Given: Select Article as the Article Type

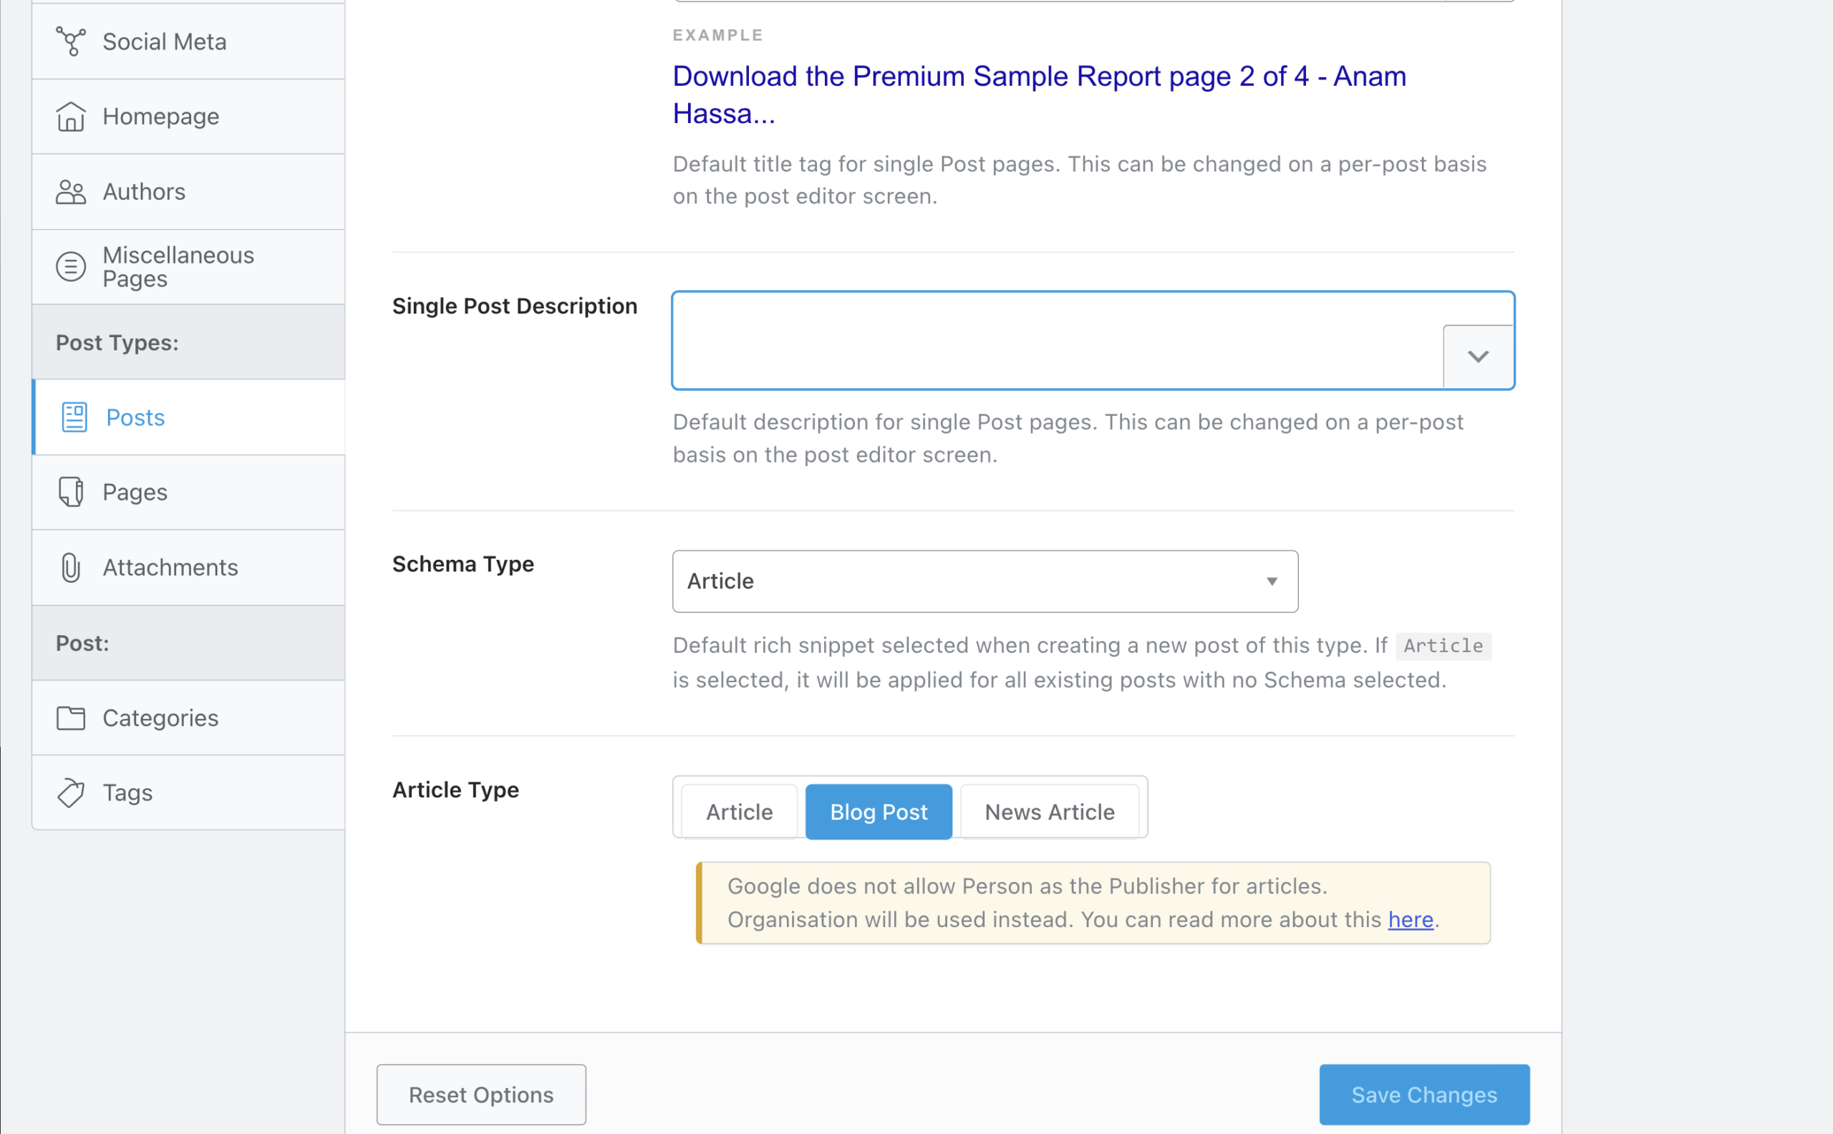Looking at the screenshot, I should tap(739, 812).
